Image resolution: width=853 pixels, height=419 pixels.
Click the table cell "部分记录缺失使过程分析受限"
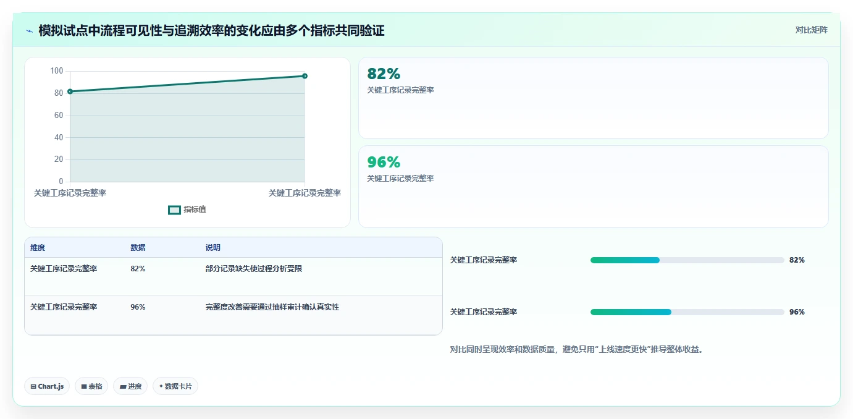pos(254,269)
